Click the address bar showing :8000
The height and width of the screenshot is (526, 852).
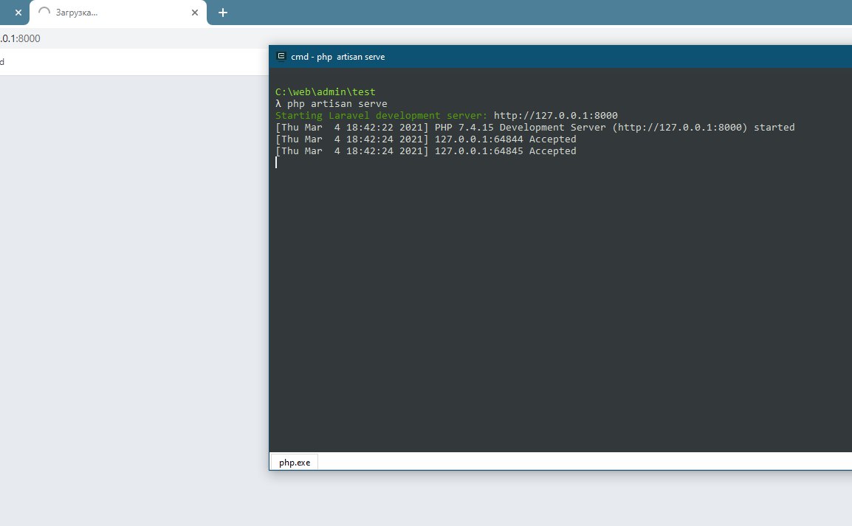pyautogui.click(x=20, y=38)
